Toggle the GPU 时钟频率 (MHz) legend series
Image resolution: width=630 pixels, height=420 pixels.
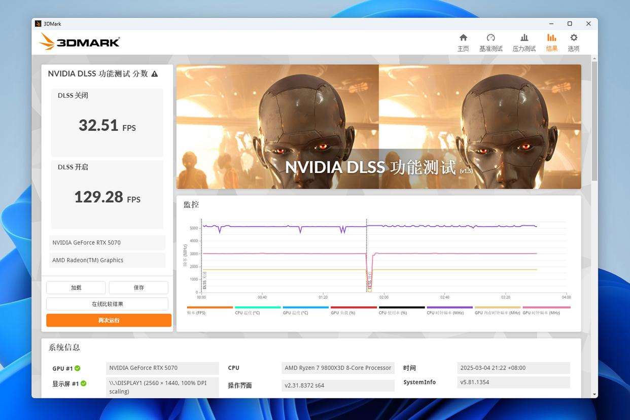[546, 310]
